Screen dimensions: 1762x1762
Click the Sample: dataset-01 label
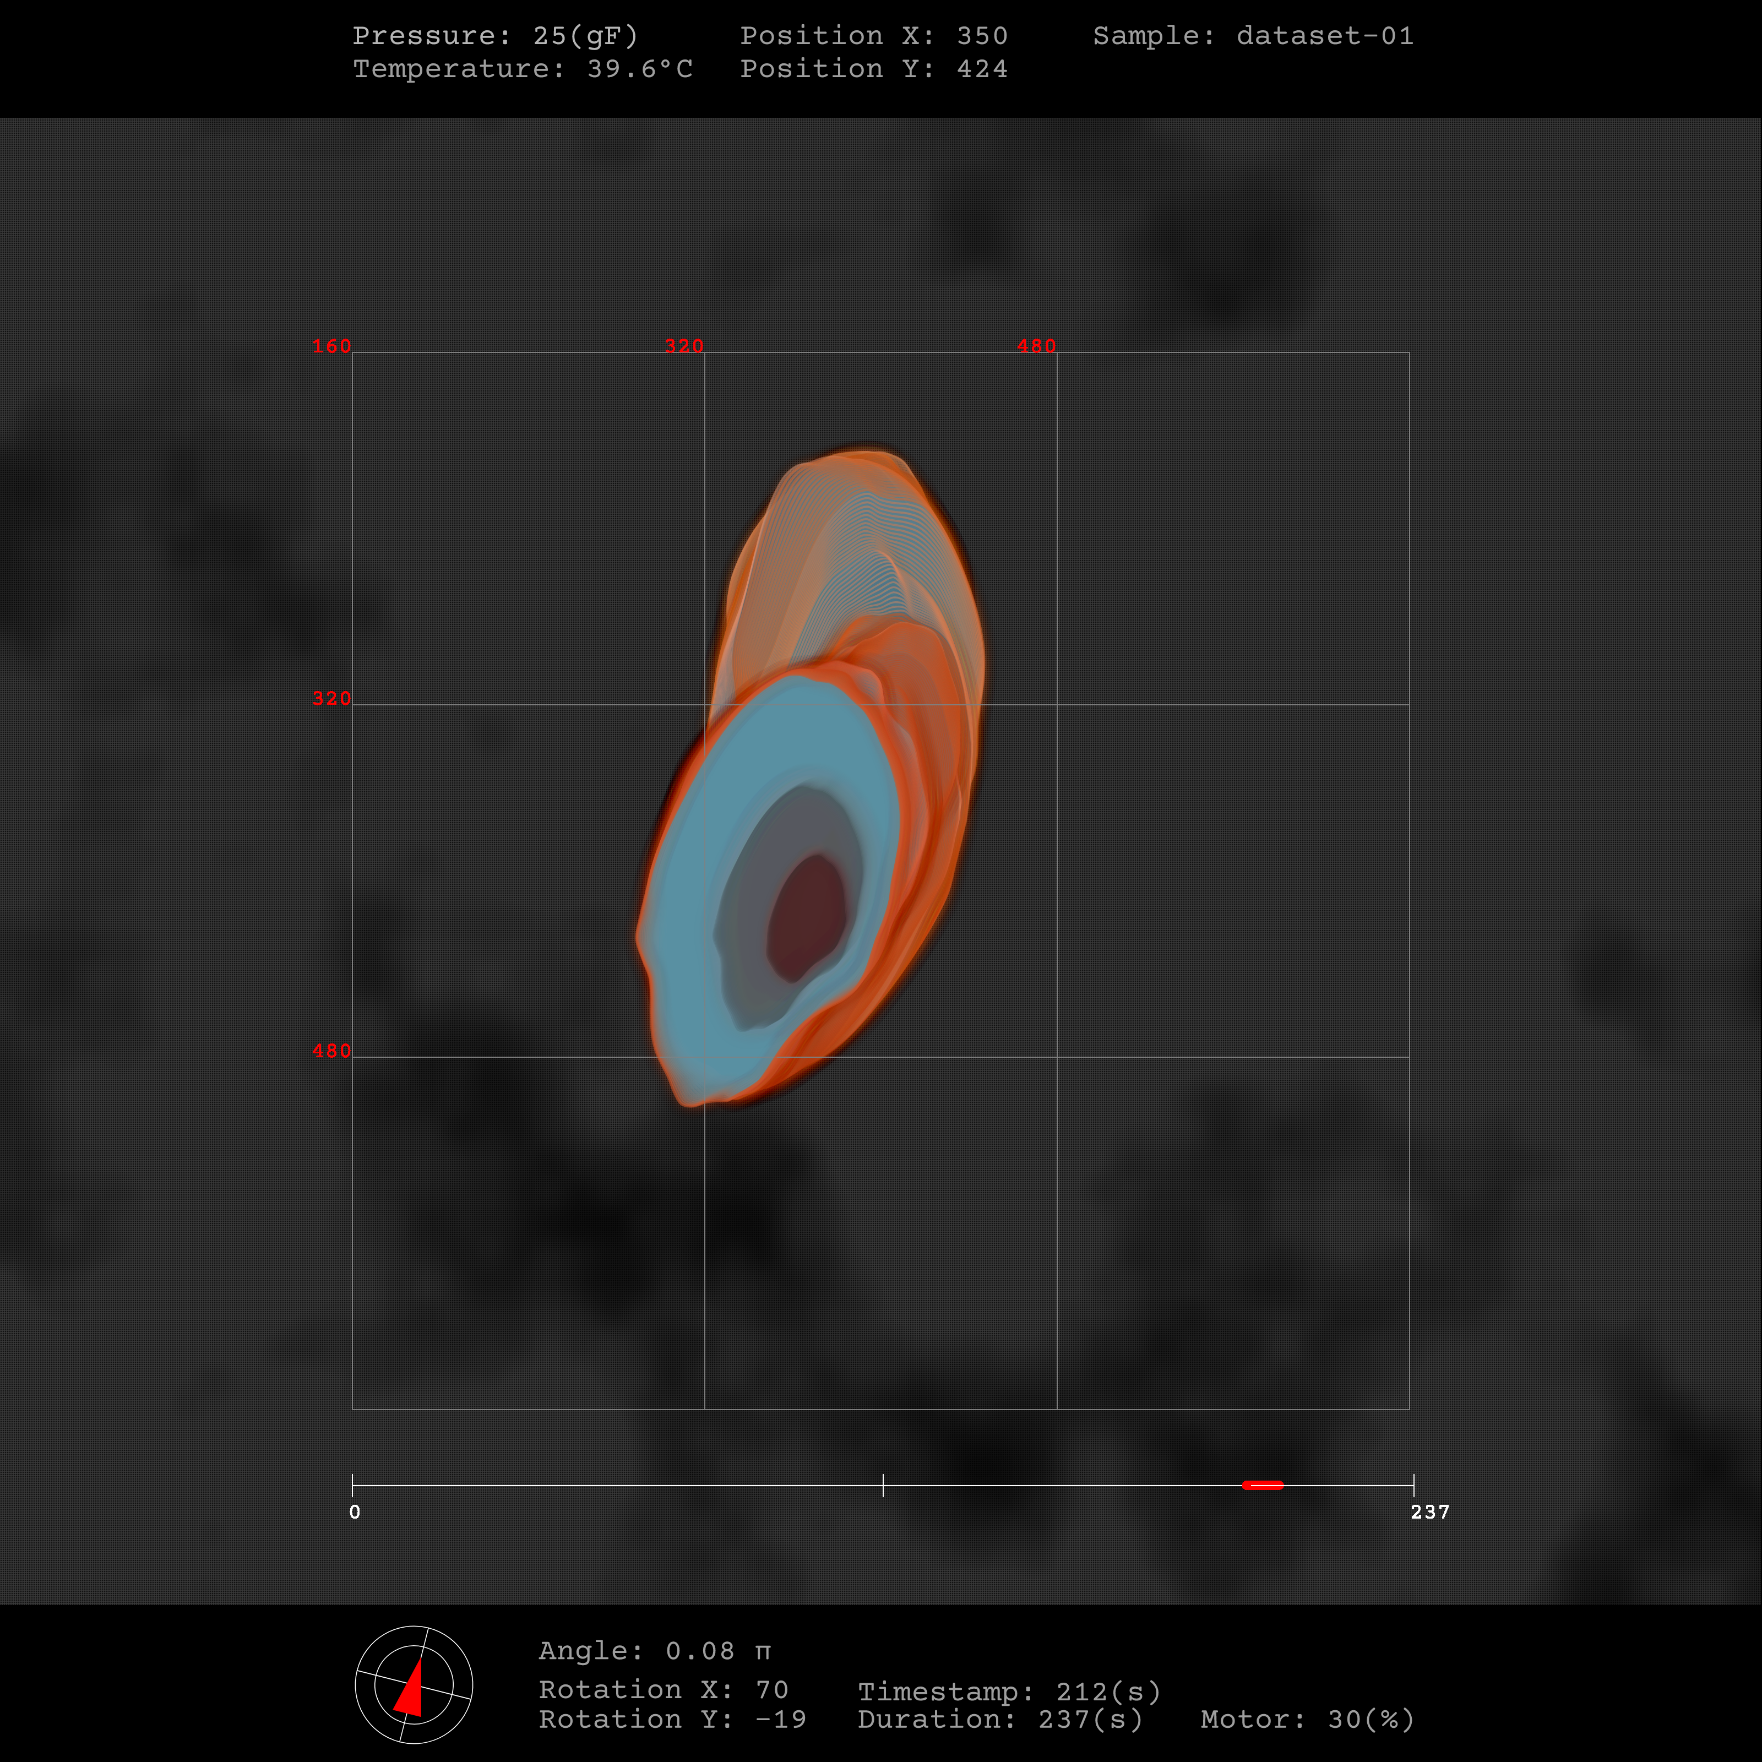(x=1253, y=36)
